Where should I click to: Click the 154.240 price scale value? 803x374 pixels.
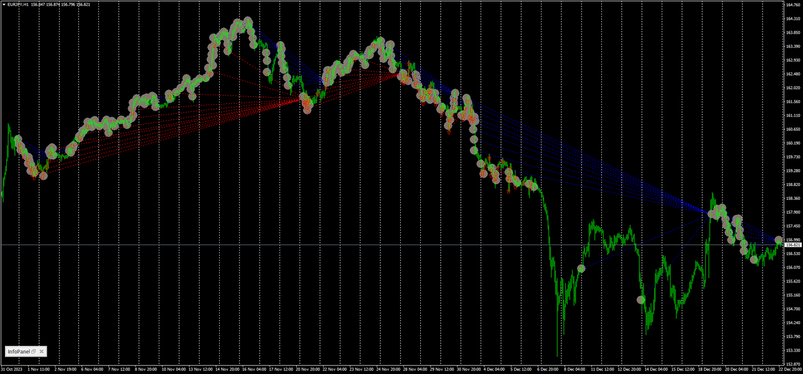coord(793,322)
